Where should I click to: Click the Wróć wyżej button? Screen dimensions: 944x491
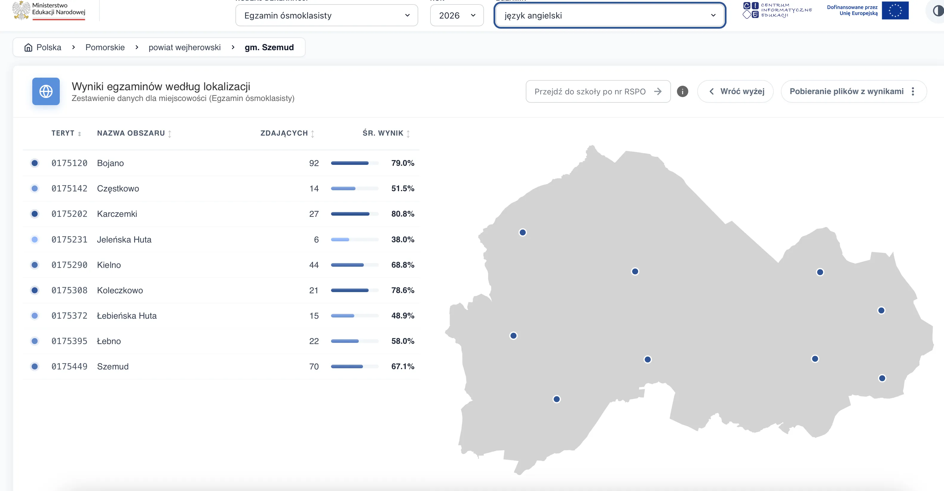(735, 91)
